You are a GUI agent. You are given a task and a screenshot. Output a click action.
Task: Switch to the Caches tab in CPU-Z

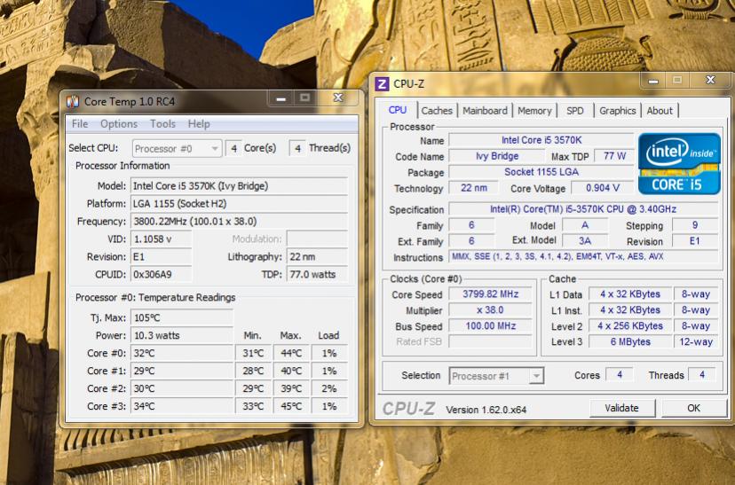tap(437, 111)
